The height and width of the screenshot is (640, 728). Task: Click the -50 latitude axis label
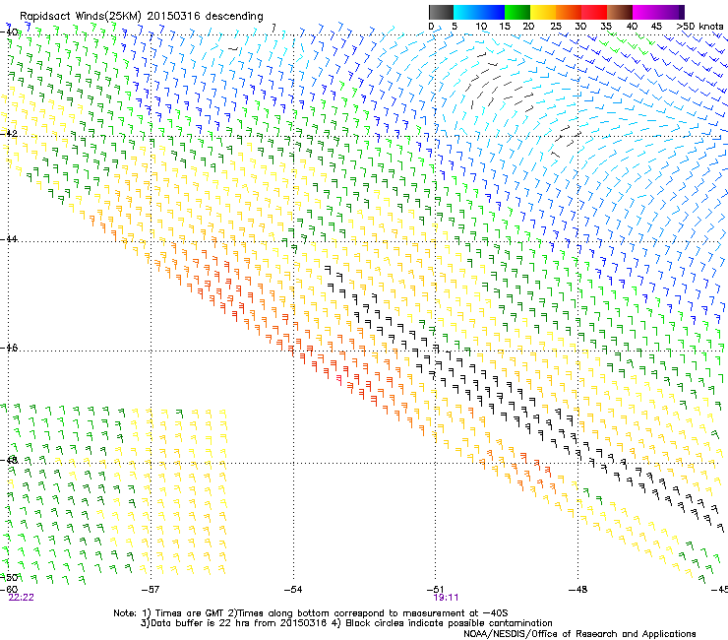tap(9, 577)
